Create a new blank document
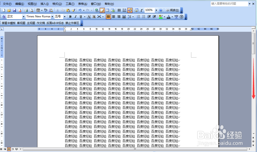The height and width of the screenshot is (152, 257). [x=4, y=10]
